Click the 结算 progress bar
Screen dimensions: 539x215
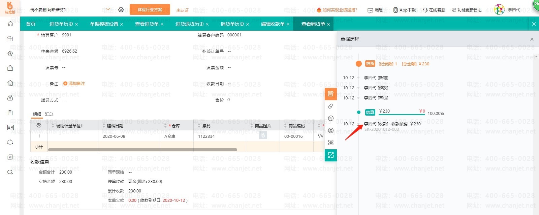point(402,115)
